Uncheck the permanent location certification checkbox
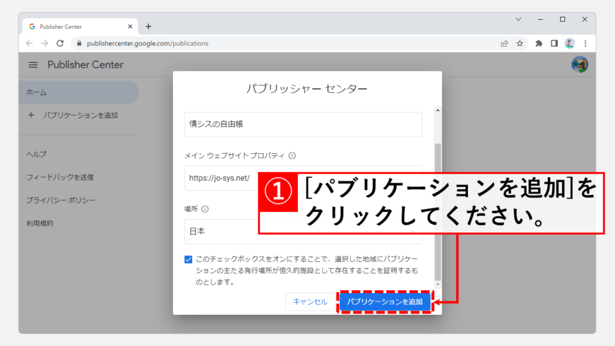The width and height of the screenshot is (615, 346). [x=189, y=259]
